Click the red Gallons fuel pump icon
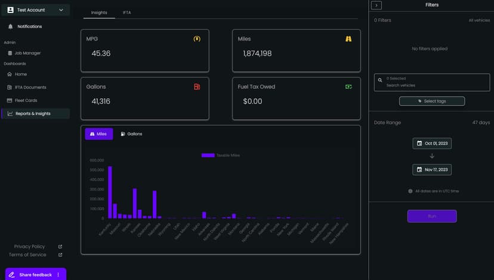The height and width of the screenshot is (280, 494). click(197, 86)
